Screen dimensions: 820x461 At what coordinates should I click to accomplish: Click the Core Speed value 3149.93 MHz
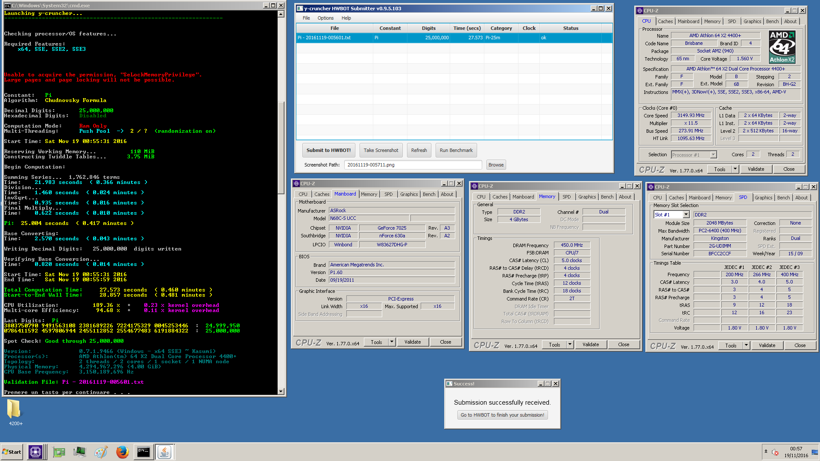point(691,116)
